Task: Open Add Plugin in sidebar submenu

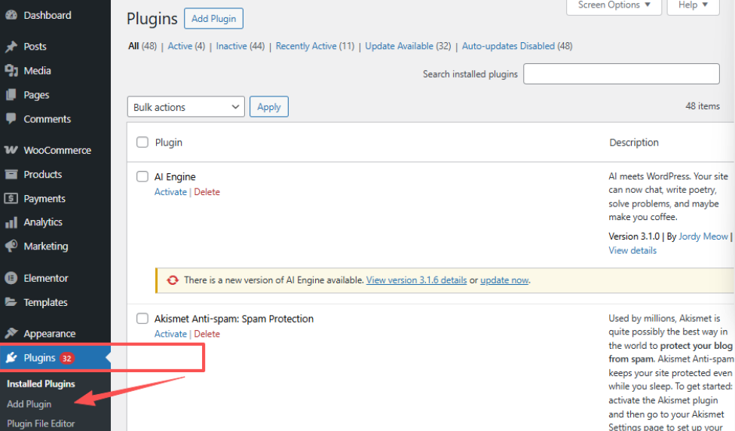Action: pyautogui.click(x=29, y=404)
